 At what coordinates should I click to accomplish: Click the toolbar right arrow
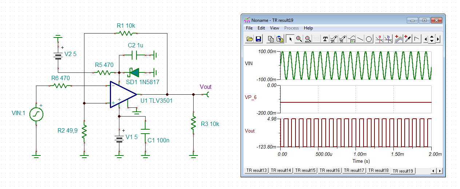[438, 39]
